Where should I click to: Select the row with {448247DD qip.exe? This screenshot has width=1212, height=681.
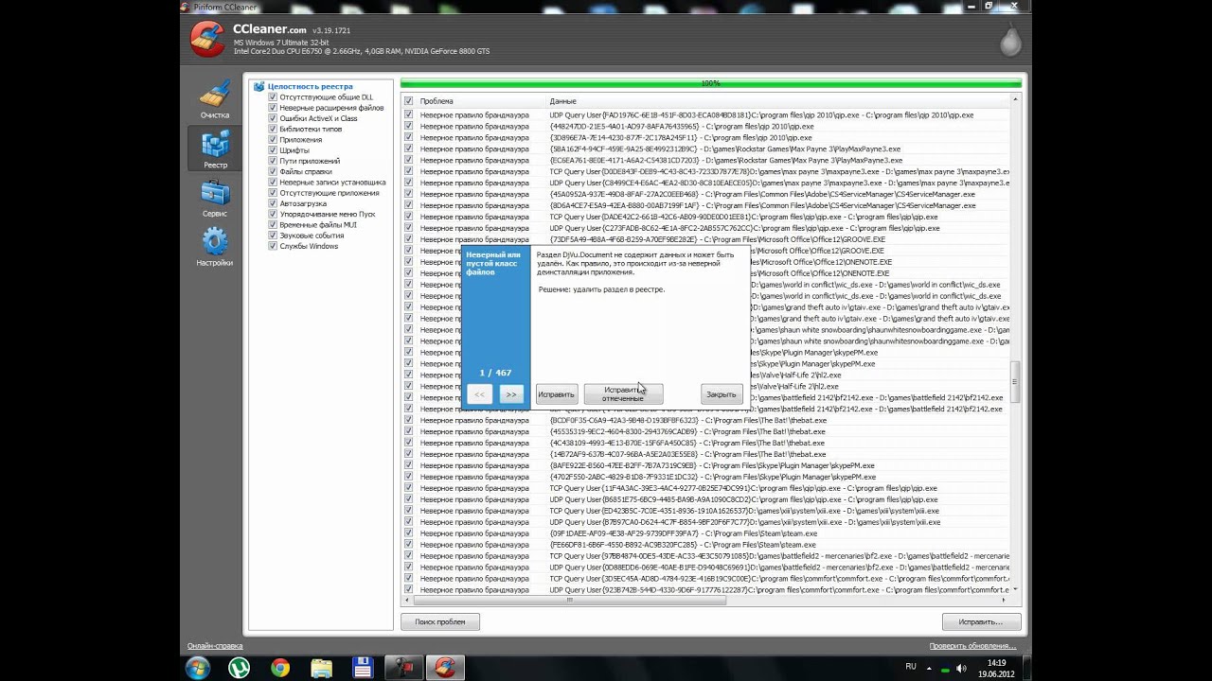point(704,126)
